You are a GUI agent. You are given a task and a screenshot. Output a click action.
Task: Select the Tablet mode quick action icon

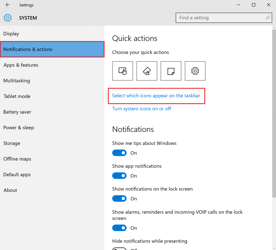(x=123, y=71)
